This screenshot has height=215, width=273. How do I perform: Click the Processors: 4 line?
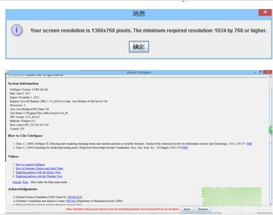[x=18, y=105]
